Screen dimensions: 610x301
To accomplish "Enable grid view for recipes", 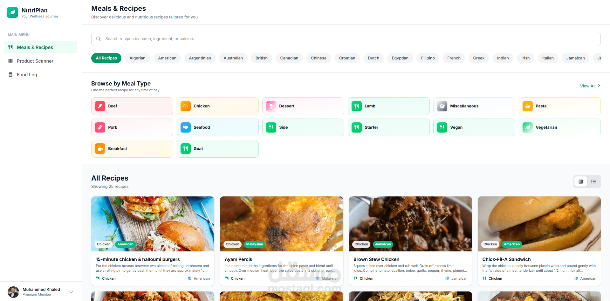I will pos(581,181).
